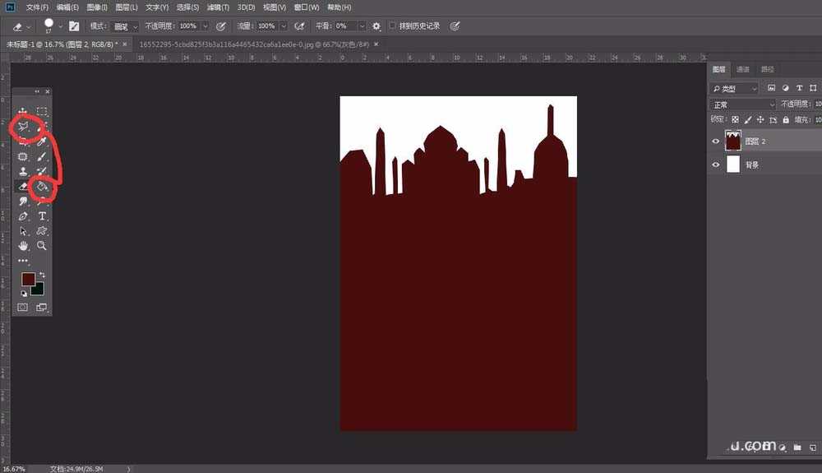822x473 pixels.
Task: Select the Horizontal Type tool
Action: (x=42, y=216)
